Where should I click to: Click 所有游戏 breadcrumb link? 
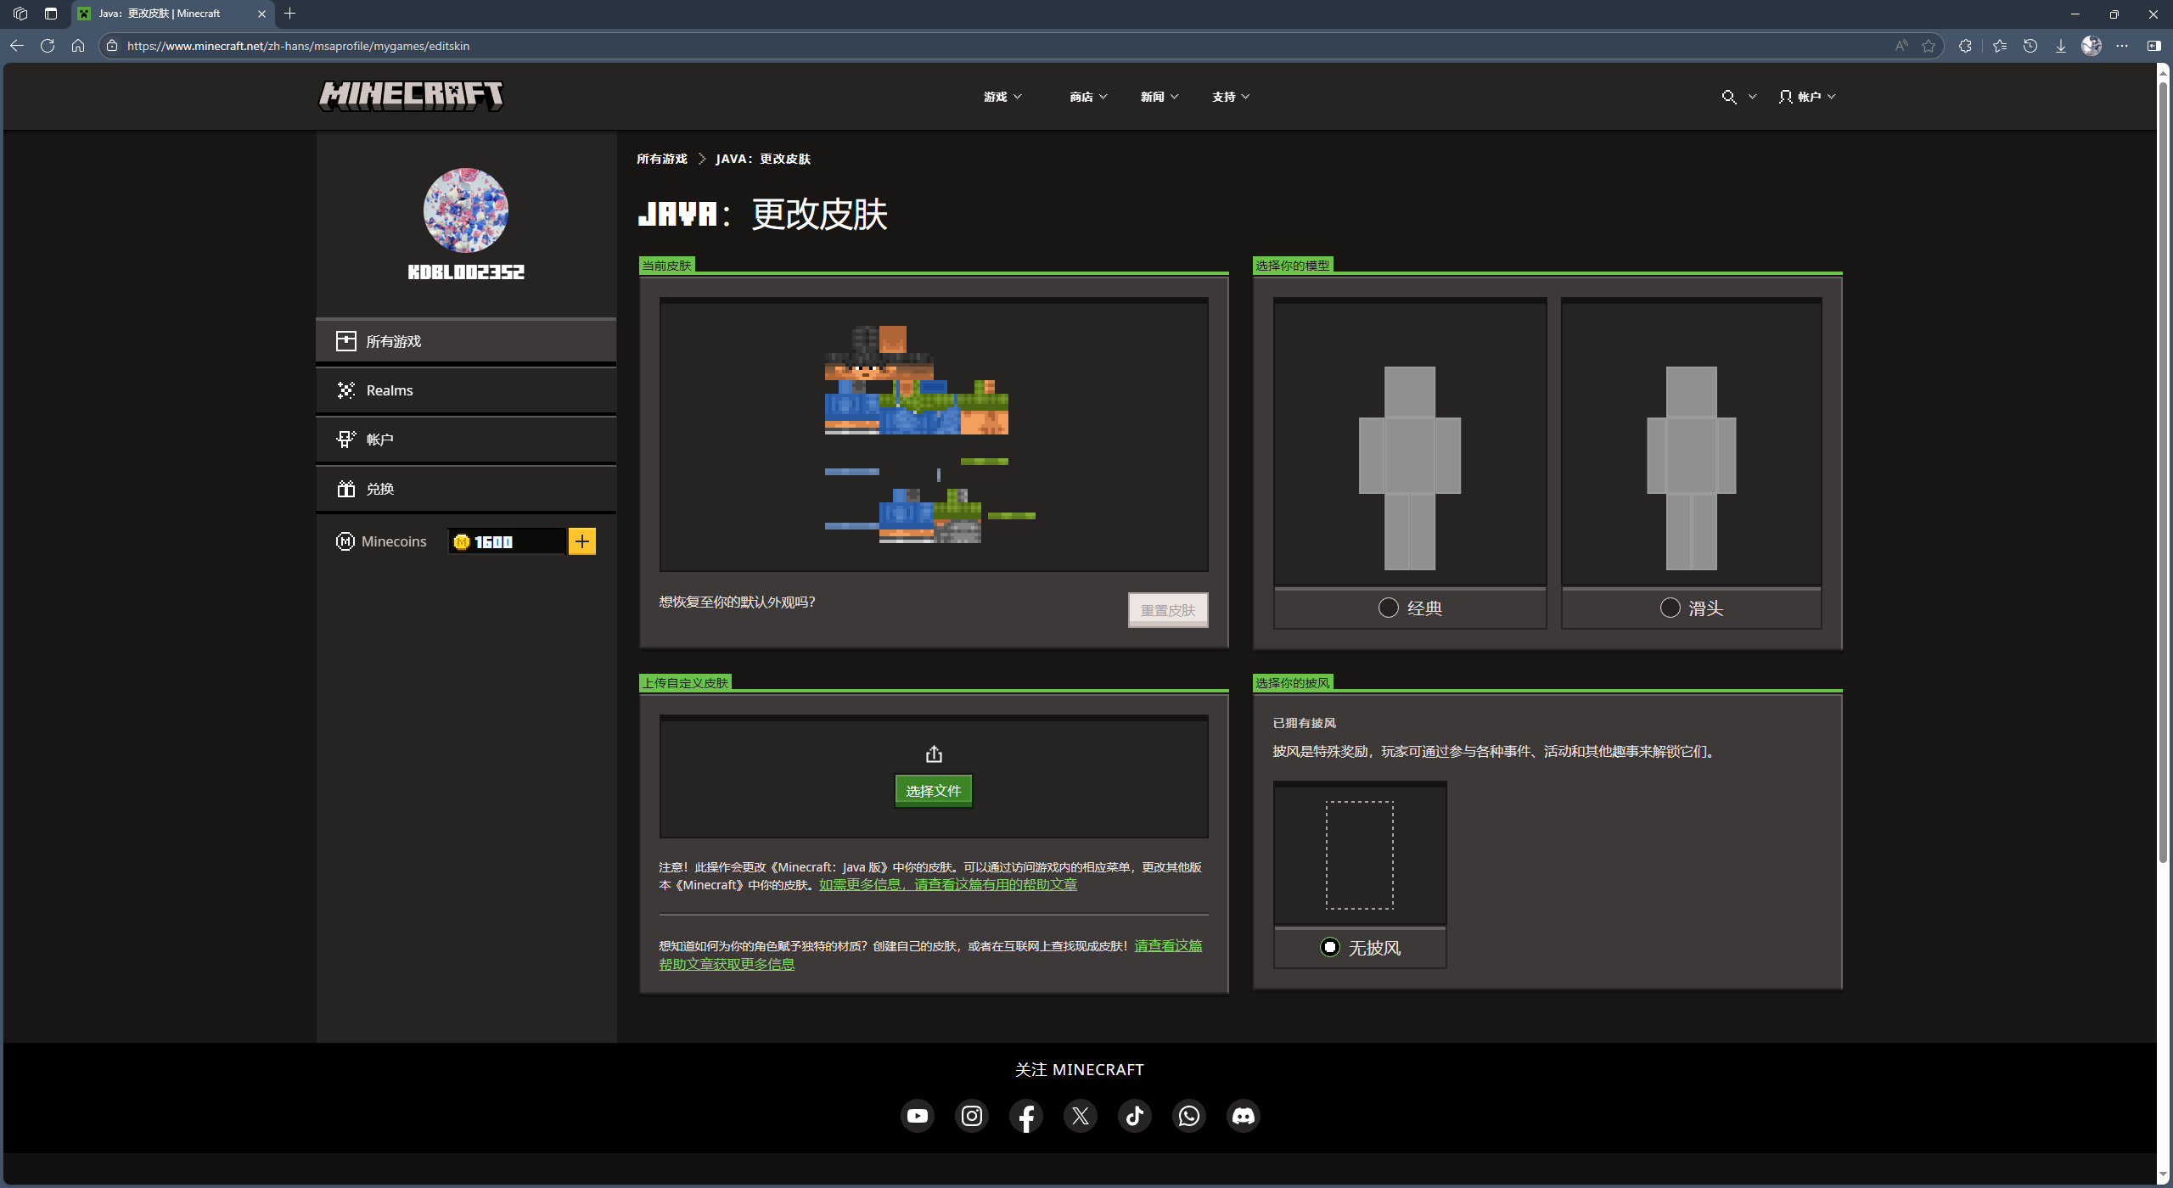coord(661,159)
